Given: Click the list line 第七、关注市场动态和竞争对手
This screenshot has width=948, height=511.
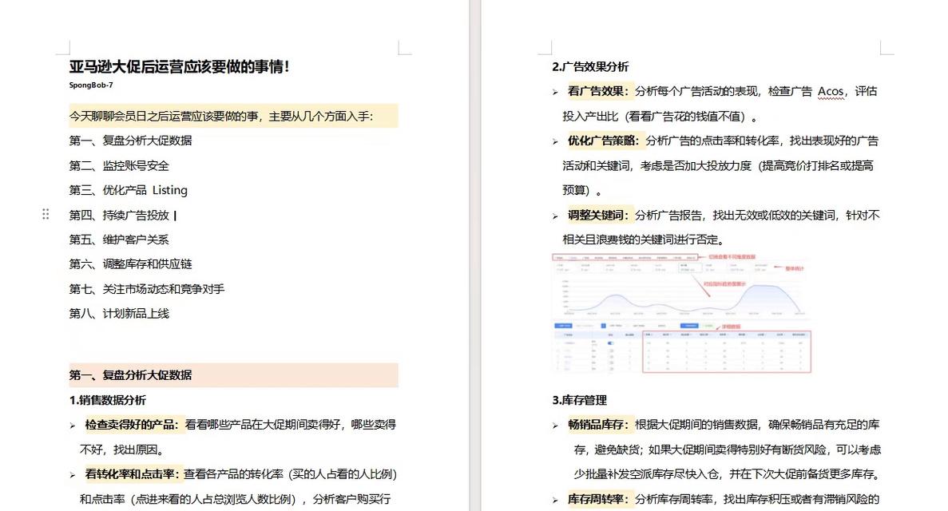Looking at the screenshot, I should tap(146, 289).
